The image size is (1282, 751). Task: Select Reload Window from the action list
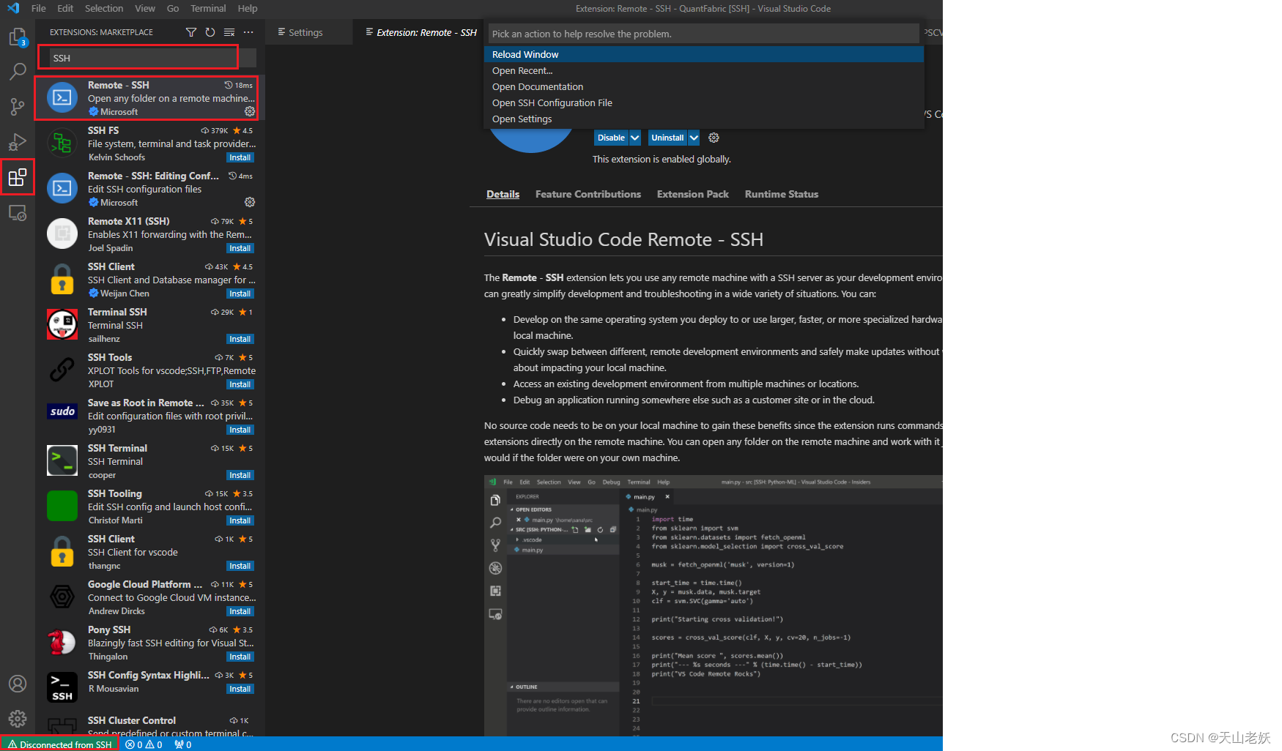tap(704, 54)
